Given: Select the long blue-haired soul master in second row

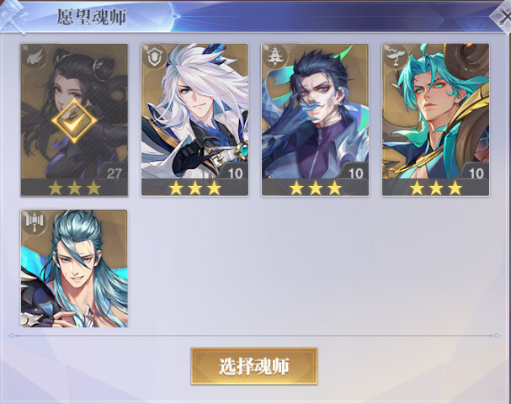Looking at the screenshot, I should click(74, 268).
